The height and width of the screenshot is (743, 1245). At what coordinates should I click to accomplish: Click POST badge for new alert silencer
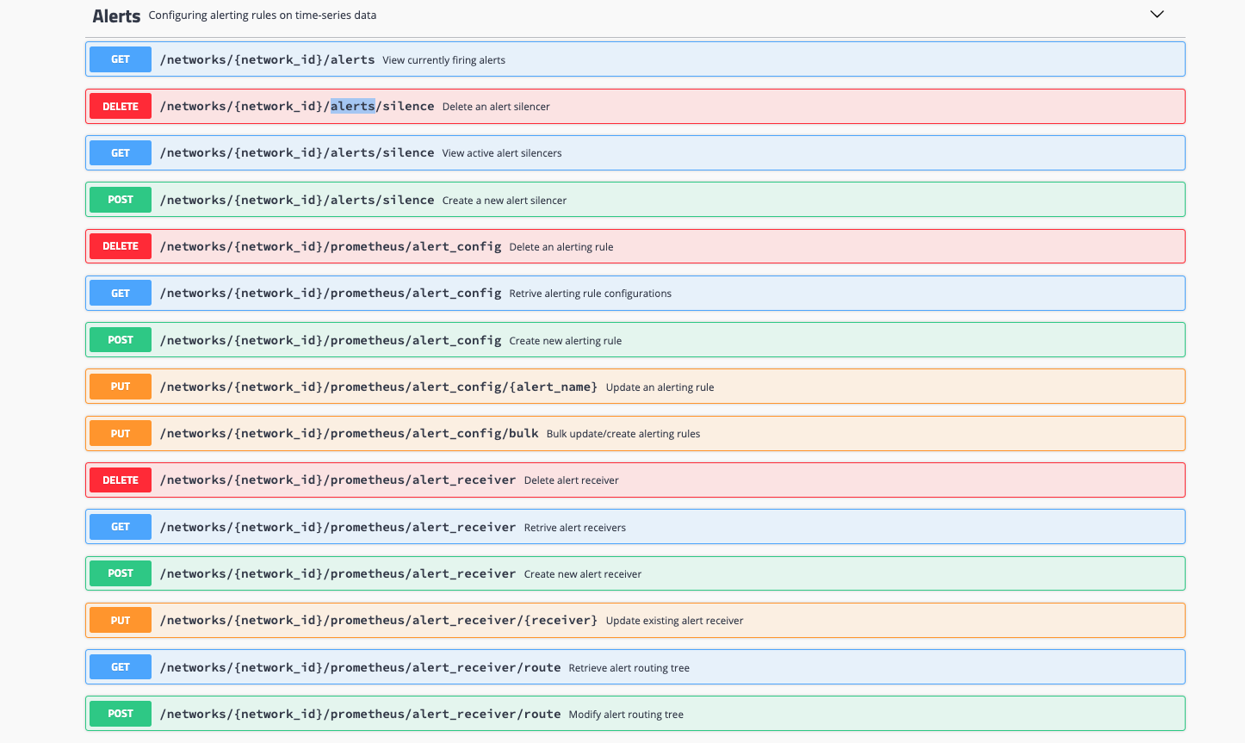tap(121, 200)
